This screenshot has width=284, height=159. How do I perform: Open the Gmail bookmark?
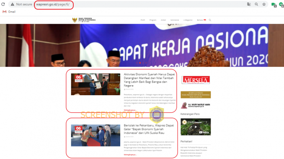(x=9, y=12)
